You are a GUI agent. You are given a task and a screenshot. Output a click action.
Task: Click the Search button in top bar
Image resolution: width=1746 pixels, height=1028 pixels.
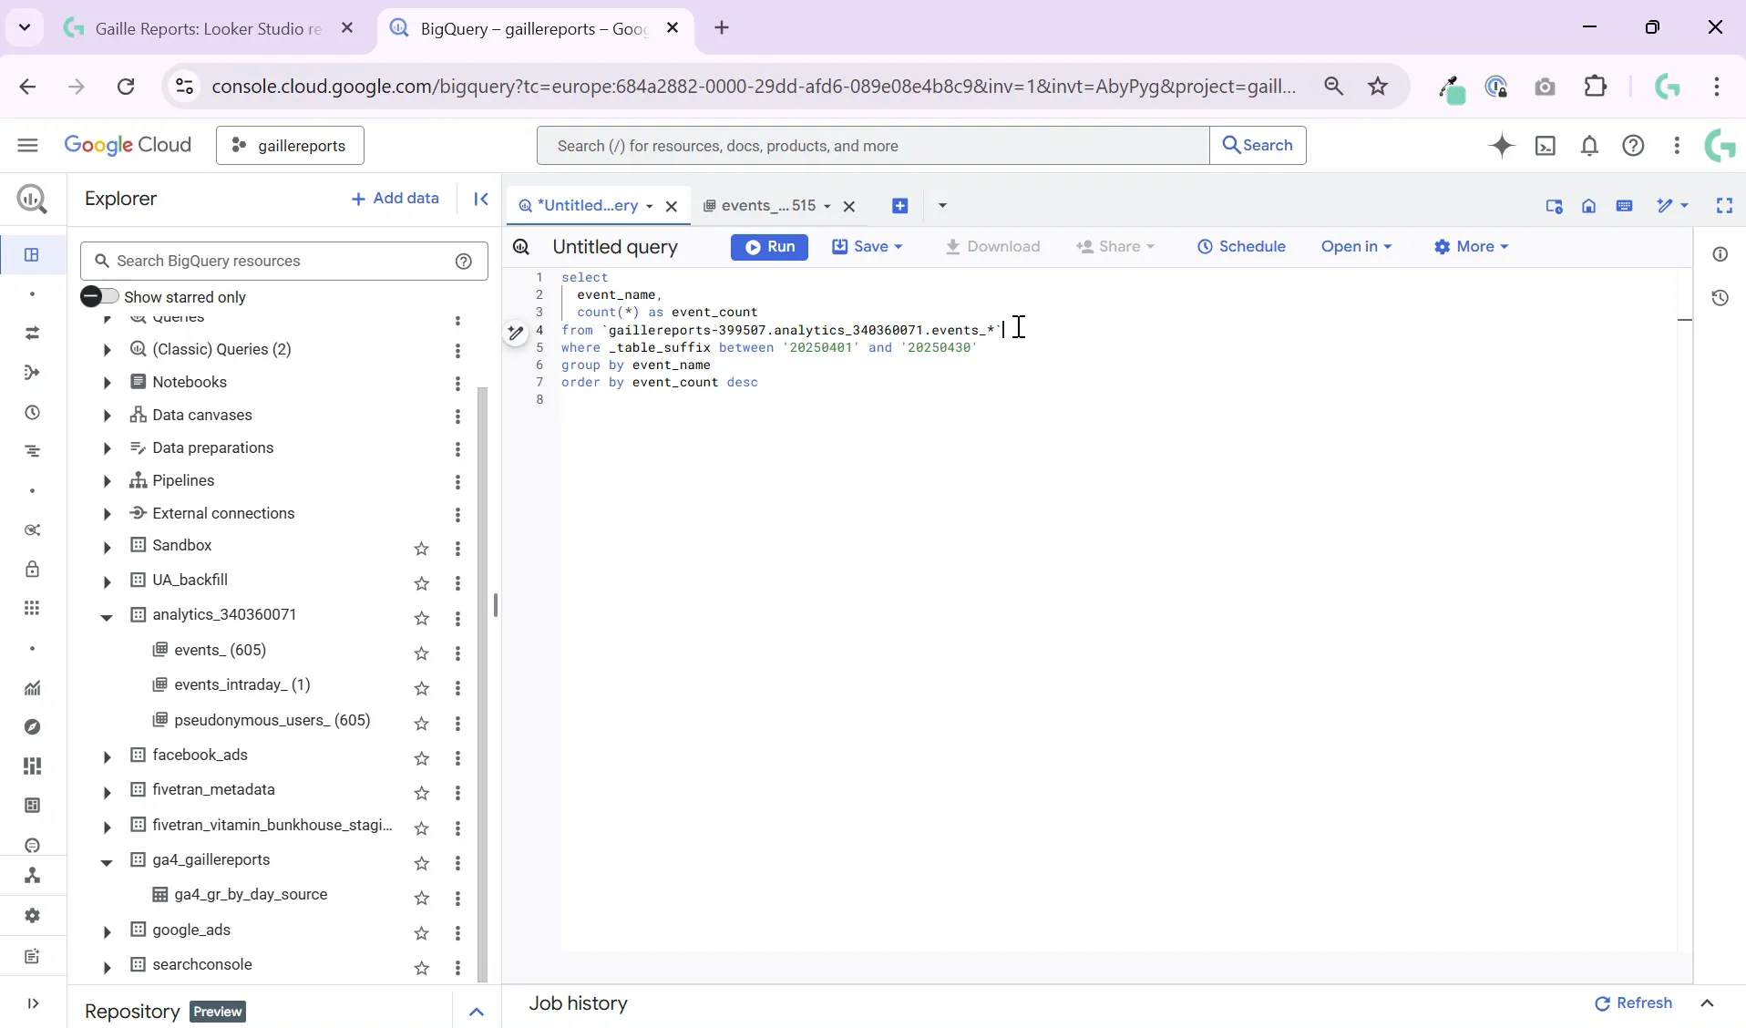coord(1258,146)
